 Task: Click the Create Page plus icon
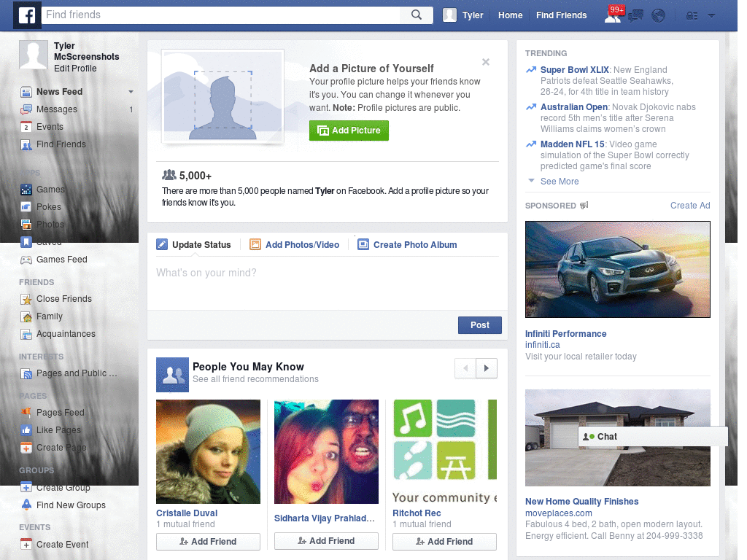click(x=26, y=448)
